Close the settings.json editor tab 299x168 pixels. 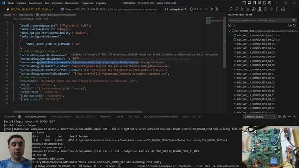(x=185, y=9)
